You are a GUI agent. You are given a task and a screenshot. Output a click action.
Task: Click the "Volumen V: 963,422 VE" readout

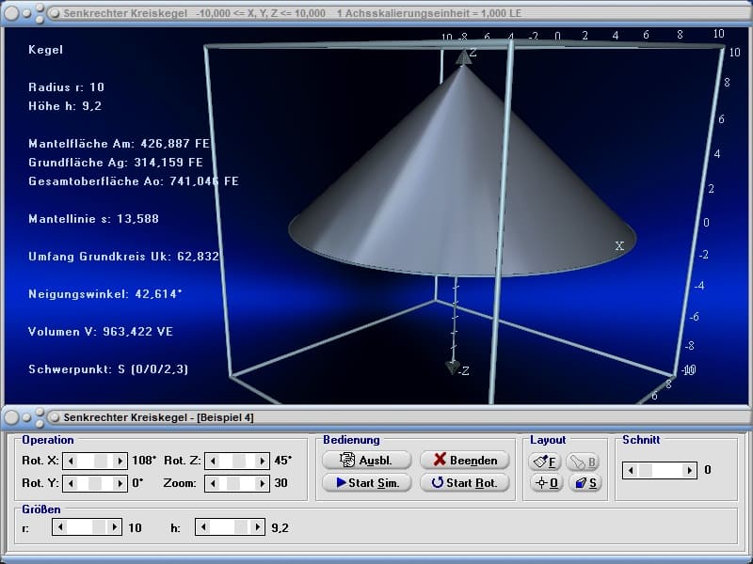(x=101, y=332)
